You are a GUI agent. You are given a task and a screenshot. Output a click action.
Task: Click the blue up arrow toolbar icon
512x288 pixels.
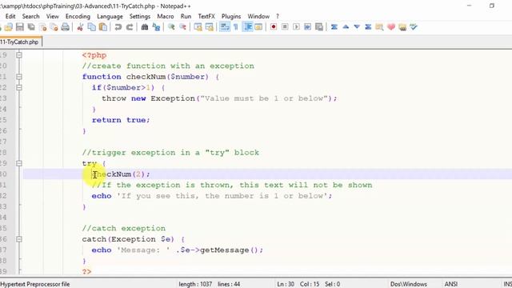(x=346, y=27)
